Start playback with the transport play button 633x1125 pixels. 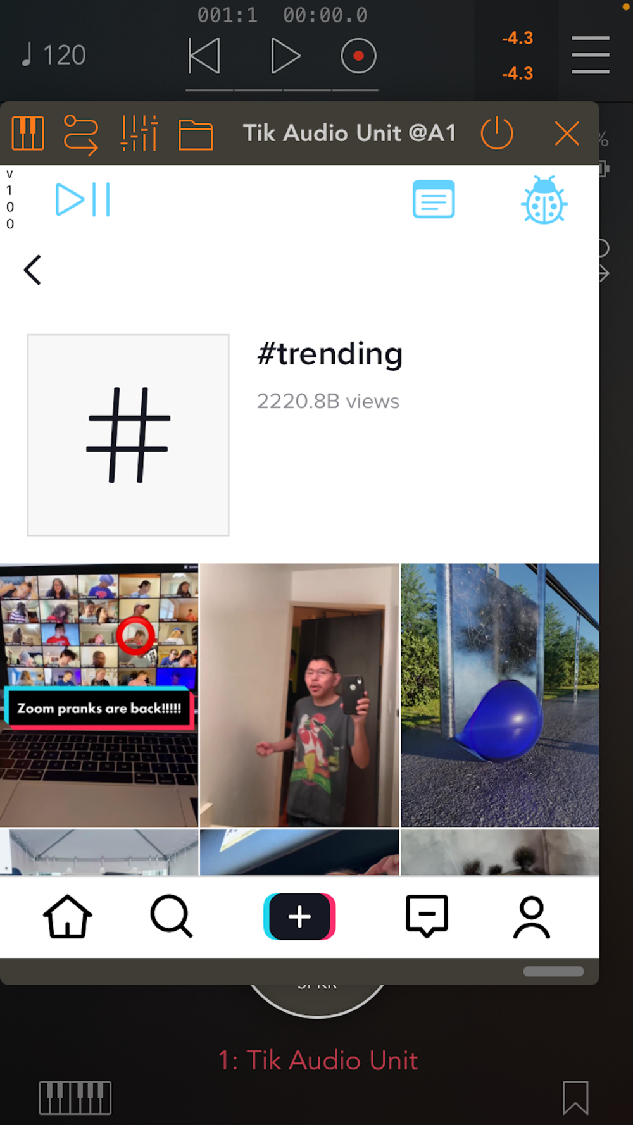click(x=285, y=56)
